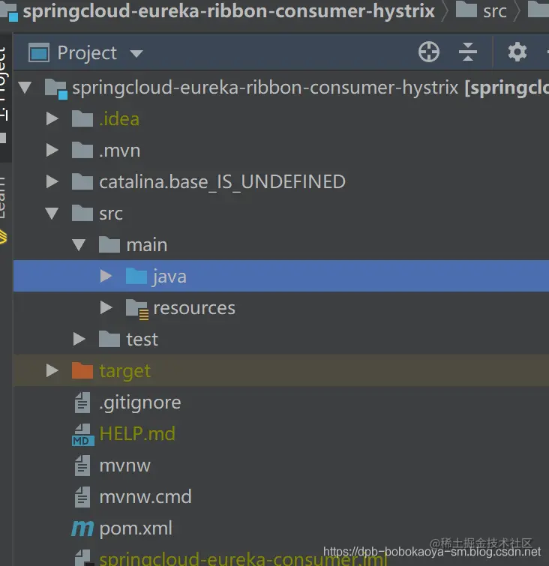Click the root module folder icon in tree
The image size is (549, 566).
(56, 88)
